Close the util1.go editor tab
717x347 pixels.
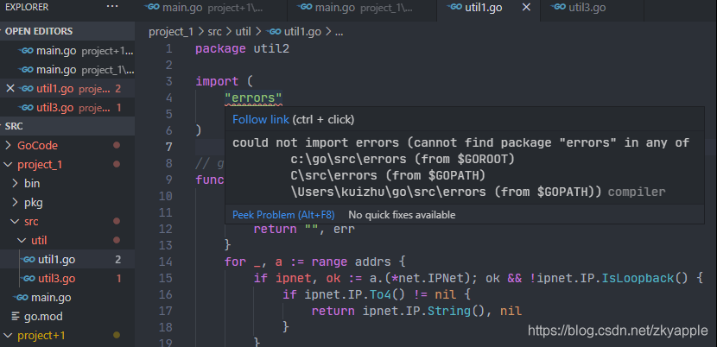(x=526, y=8)
